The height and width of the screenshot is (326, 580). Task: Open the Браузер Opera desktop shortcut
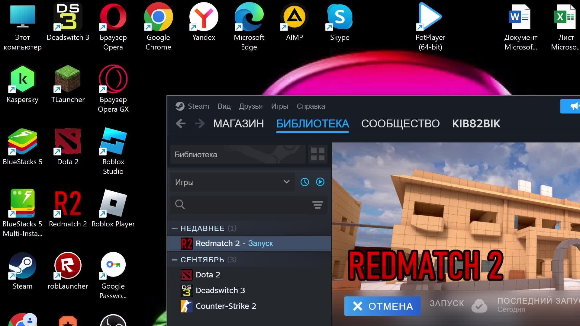pos(113,27)
